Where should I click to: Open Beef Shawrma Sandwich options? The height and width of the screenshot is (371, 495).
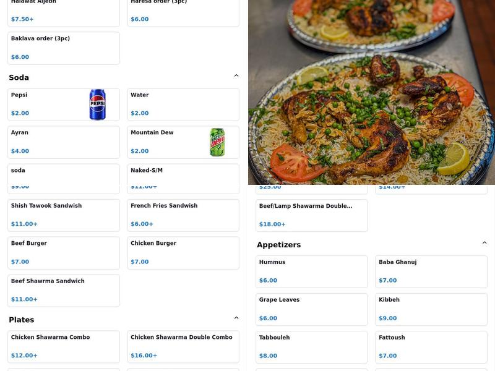click(63, 291)
